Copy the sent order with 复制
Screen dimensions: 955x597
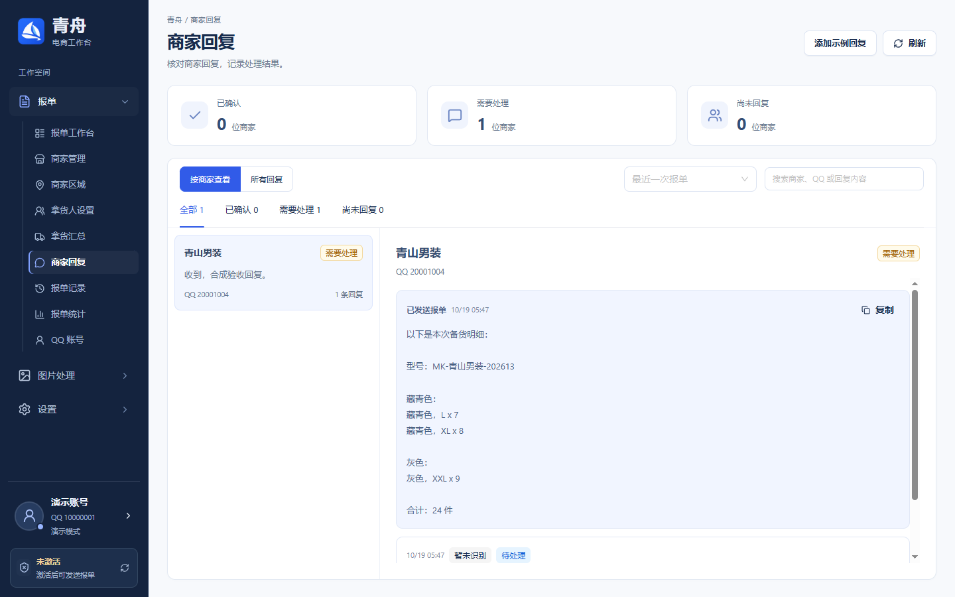pyautogui.click(x=877, y=310)
